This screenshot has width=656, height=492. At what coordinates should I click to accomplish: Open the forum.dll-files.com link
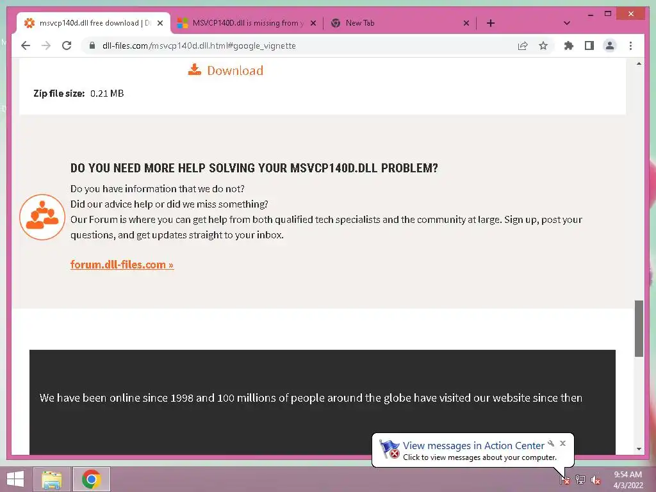[122, 265]
